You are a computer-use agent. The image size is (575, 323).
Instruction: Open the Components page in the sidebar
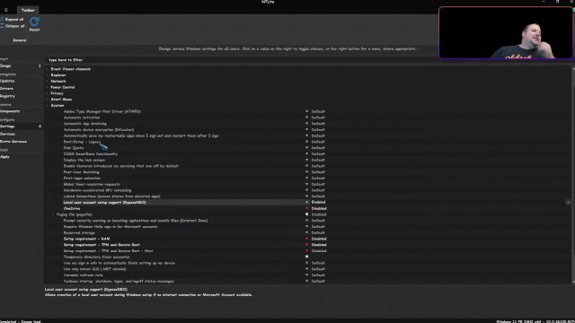click(10, 111)
